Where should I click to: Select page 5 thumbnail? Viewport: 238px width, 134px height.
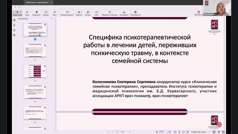(35, 113)
